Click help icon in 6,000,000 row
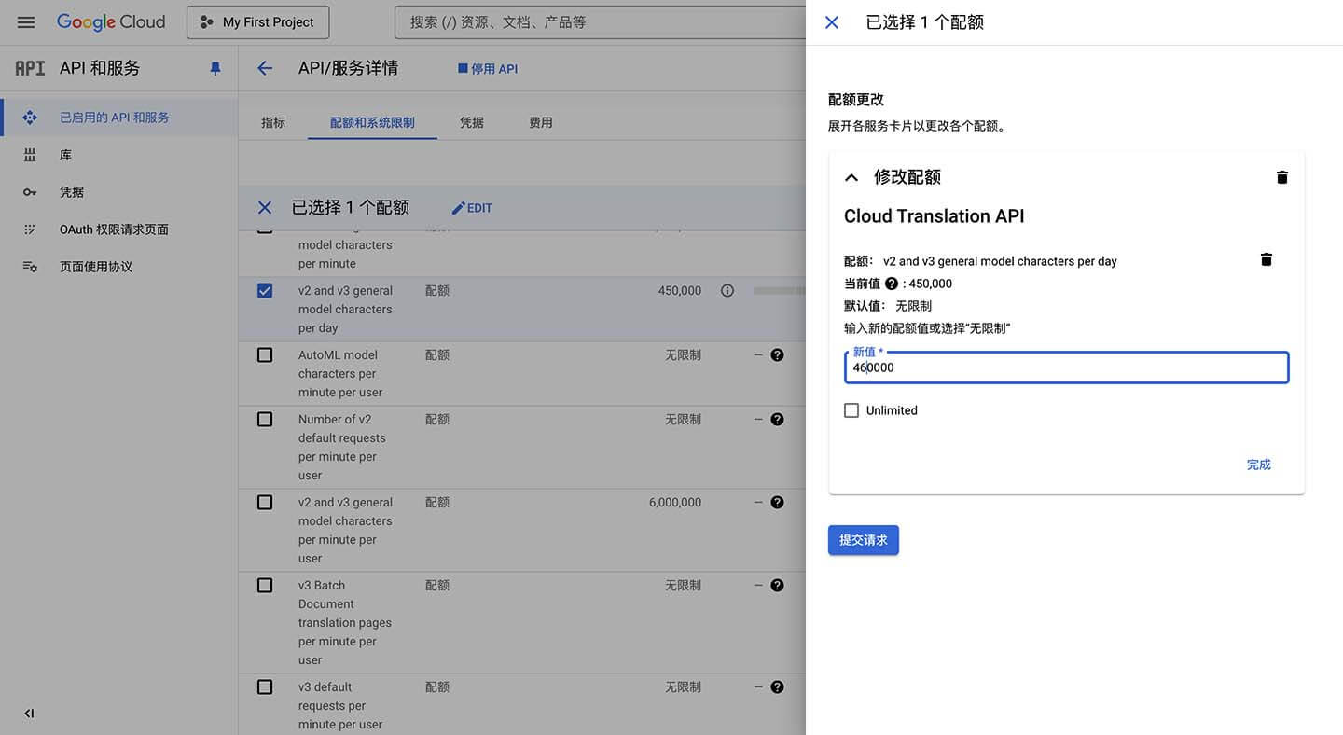Viewport: 1343px width, 735px height. [x=777, y=503]
